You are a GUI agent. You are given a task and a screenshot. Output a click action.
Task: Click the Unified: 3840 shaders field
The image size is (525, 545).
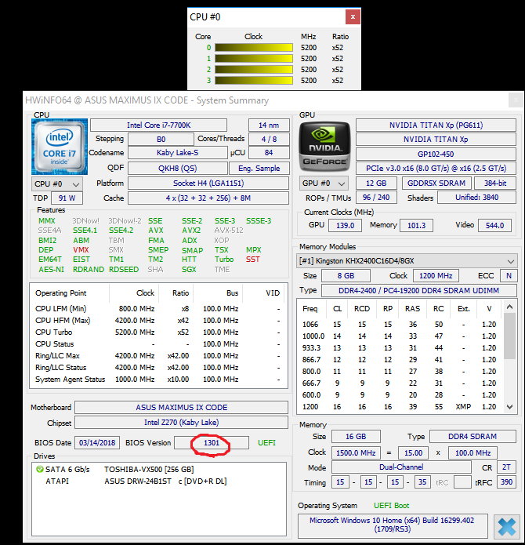476,198
